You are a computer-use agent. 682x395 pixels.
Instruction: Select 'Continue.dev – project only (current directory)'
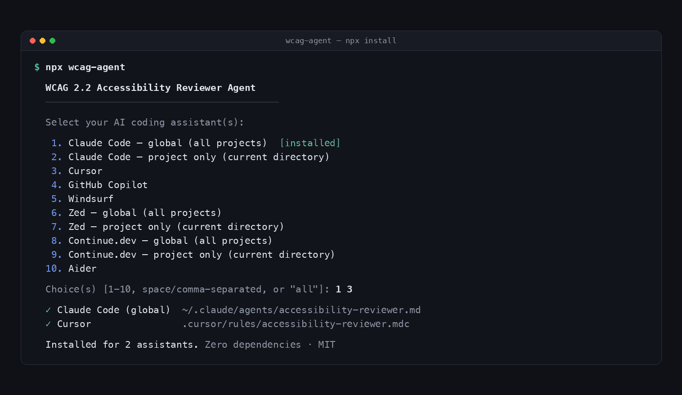pos(202,255)
